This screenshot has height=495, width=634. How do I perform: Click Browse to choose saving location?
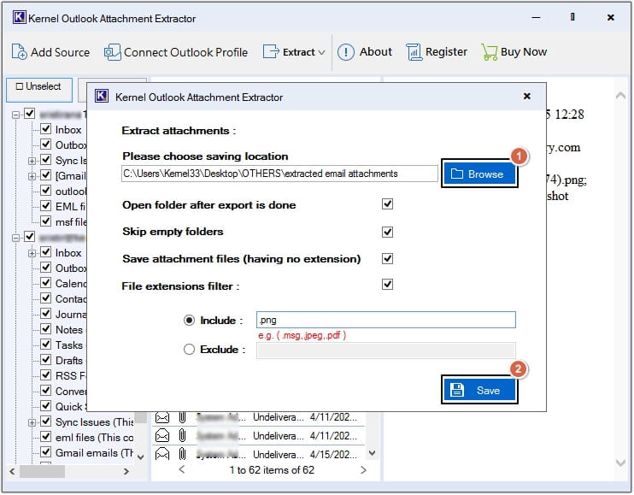click(479, 174)
